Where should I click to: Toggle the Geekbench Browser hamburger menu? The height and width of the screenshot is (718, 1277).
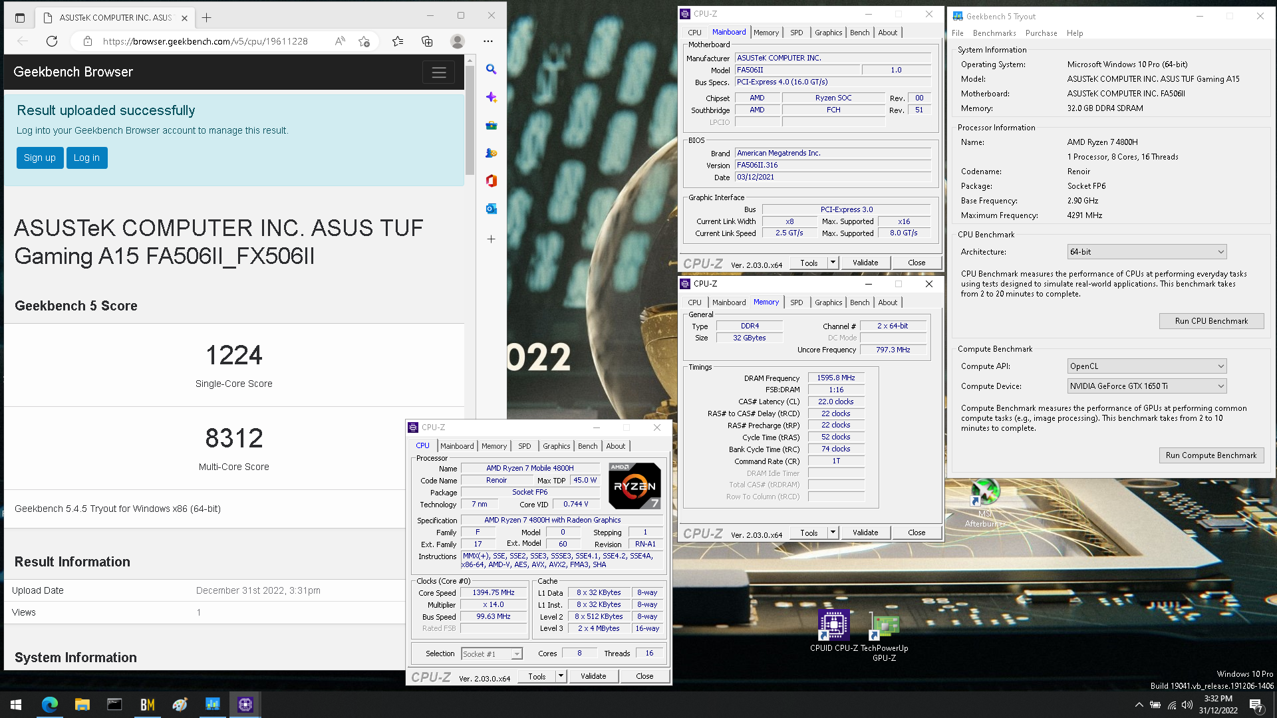[x=439, y=72]
